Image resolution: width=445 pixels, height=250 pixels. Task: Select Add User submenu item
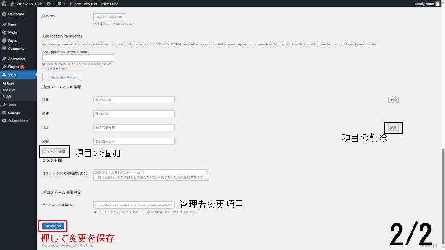click(9, 90)
